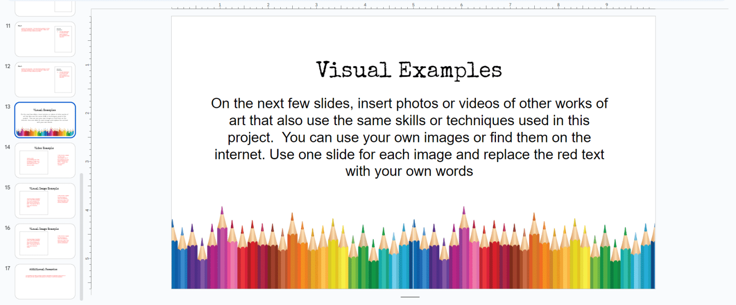Click the vertical ruler at 3 inch mark
This screenshot has width=736, height=305.
point(87,162)
